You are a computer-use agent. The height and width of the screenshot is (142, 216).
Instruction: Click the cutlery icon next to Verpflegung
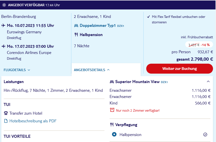click(x=112, y=125)
